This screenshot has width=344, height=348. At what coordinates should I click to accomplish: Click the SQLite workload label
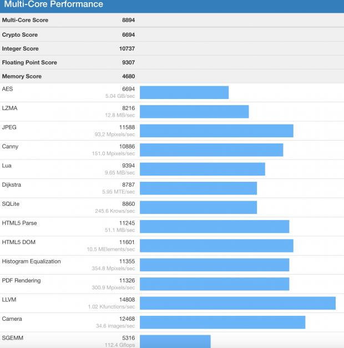[x=11, y=204]
